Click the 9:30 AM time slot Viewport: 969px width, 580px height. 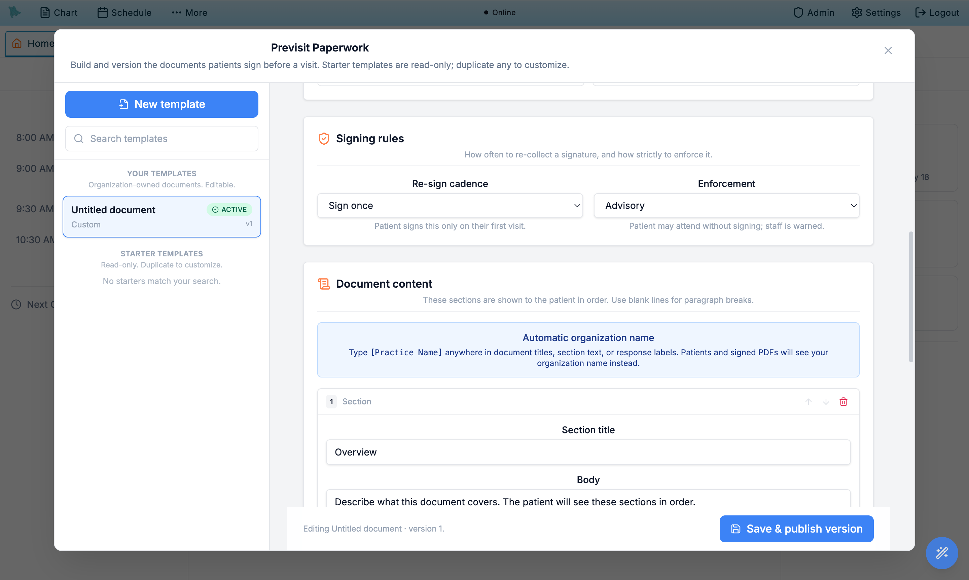[x=35, y=209]
